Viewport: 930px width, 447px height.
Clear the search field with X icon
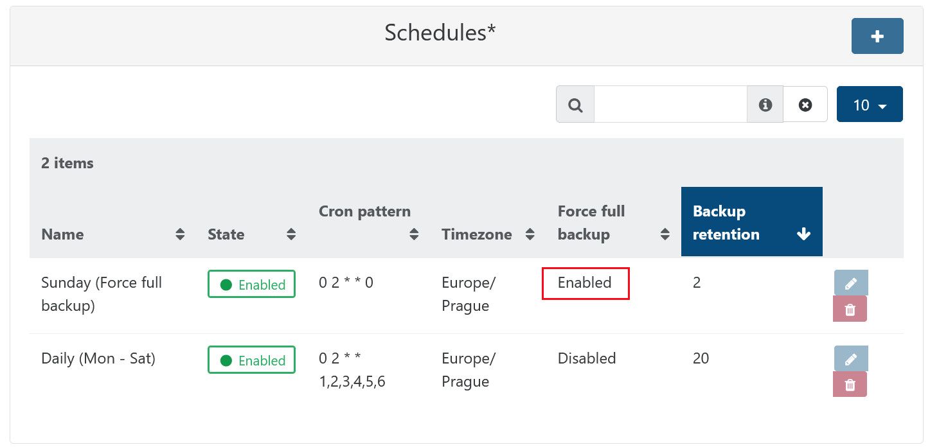tap(805, 104)
